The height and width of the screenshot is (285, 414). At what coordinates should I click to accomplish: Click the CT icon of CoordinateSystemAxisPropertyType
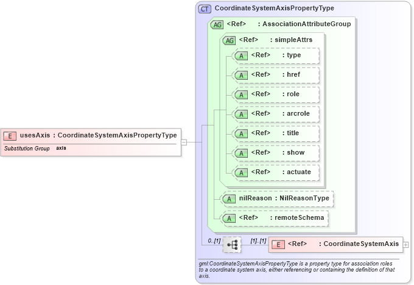coord(205,9)
